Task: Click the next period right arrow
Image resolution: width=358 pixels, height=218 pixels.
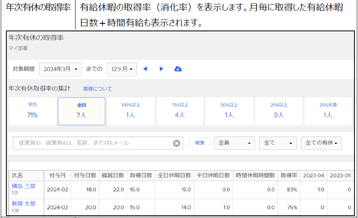Action: tap(161, 69)
